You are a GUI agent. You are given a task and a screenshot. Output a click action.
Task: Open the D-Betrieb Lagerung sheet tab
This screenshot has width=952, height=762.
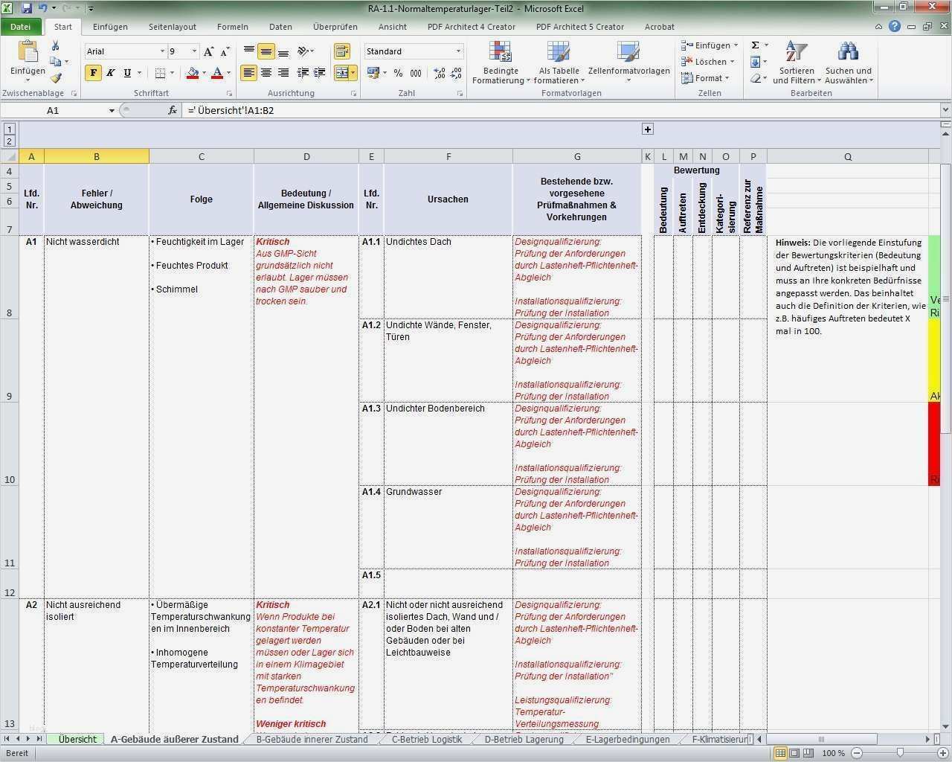[x=523, y=739]
